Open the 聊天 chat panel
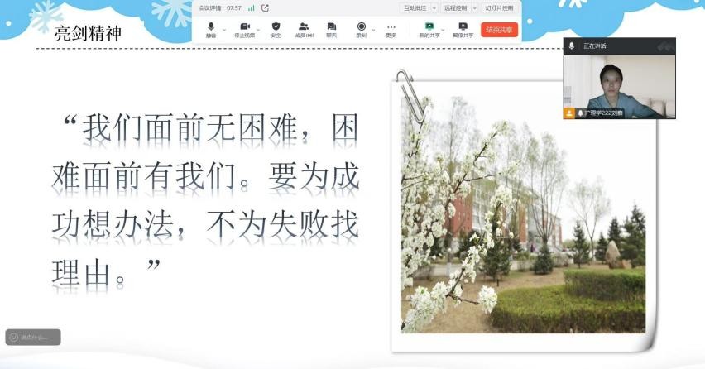The width and height of the screenshot is (705, 369). pyautogui.click(x=331, y=28)
